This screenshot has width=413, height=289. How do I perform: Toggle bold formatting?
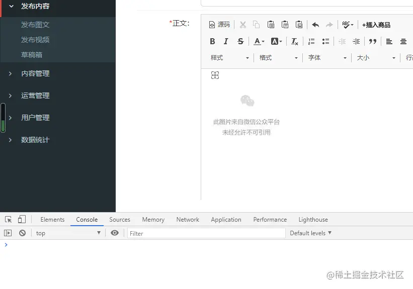pyautogui.click(x=212, y=41)
